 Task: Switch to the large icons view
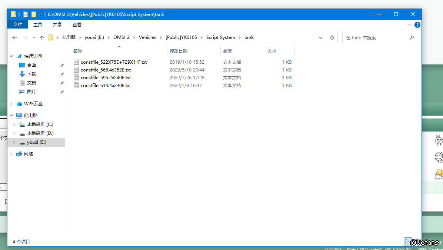[x=416, y=241]
